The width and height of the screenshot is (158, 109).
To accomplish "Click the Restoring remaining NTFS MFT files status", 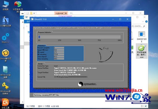I will tap(47, 95).
